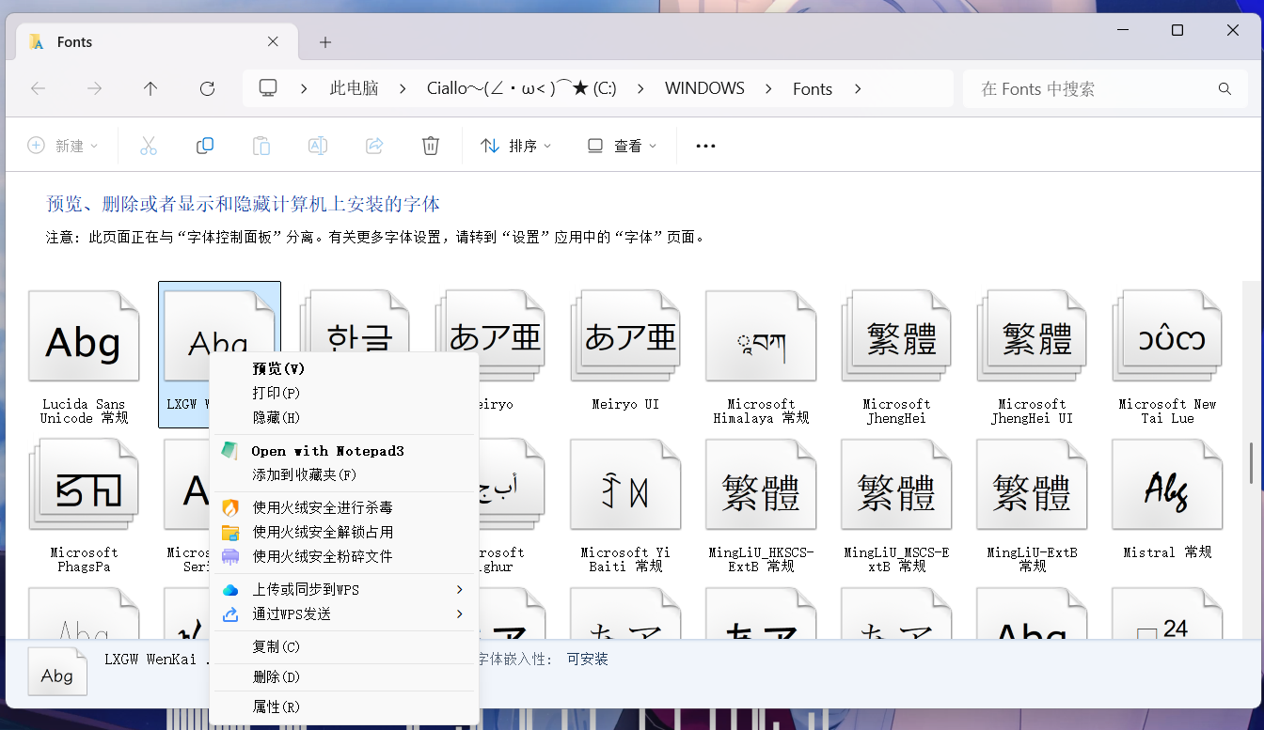Click the Delete trash can icon
The height and width of the screenshot is (730, 1264).
tap(431, 146)
